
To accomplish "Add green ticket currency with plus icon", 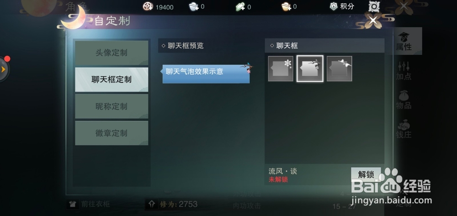I will click(x=240, y=6).
